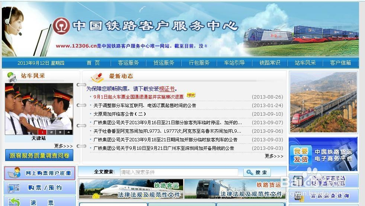
Task: Click the 站车风采 panel globe icon
Action: (x=12, y=77)
